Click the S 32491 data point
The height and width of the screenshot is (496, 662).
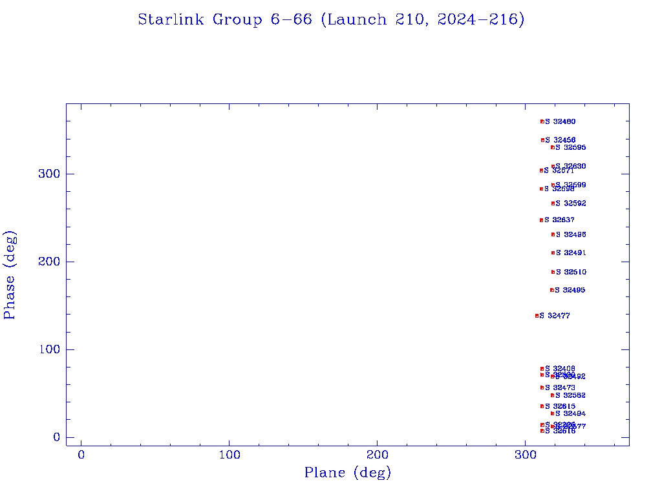point(553,253)
